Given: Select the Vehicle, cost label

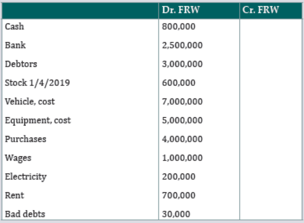Looking at the screenshot, I should (x=30, y=102).
